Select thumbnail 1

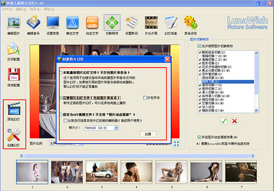[32, 172]
